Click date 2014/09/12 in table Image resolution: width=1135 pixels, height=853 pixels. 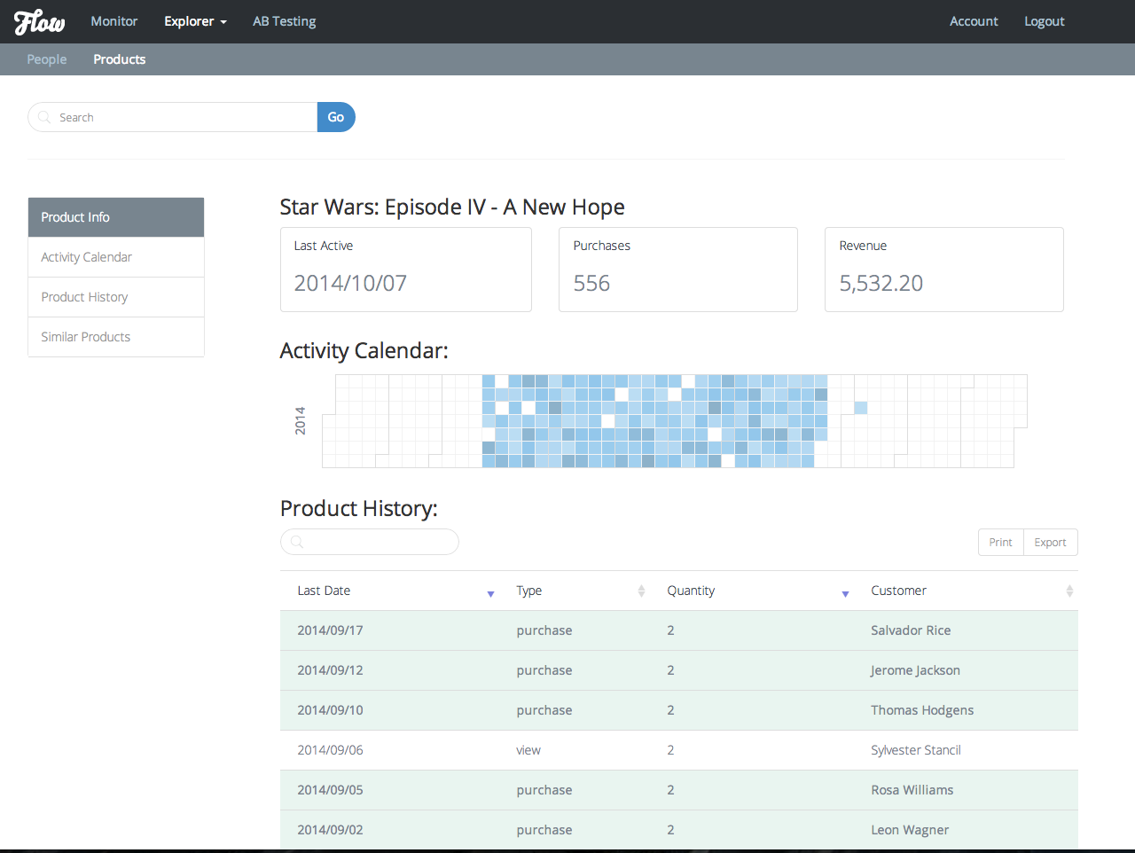coord(330,670)
